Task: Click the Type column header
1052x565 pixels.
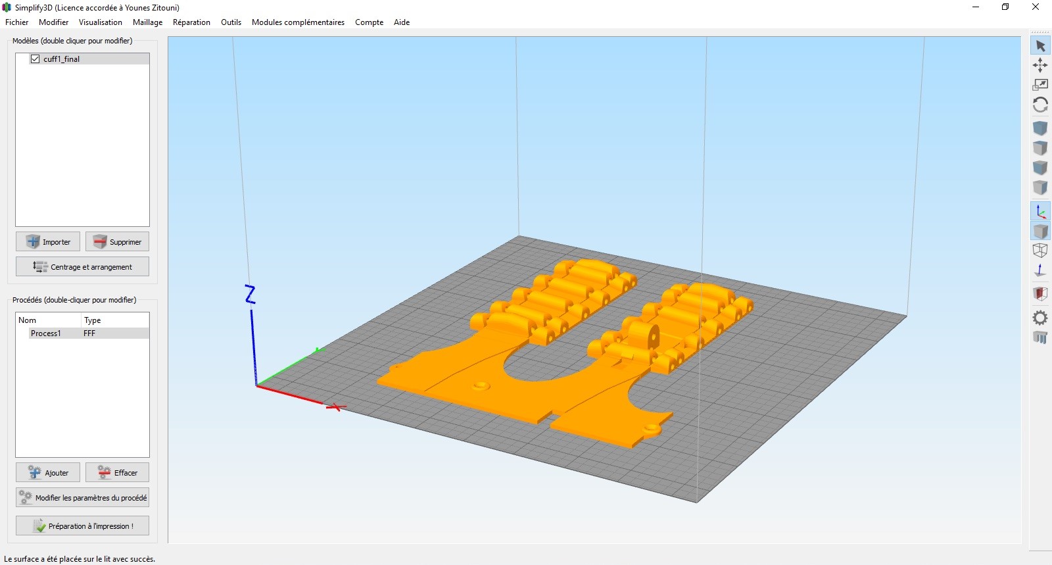Action: click(115, 320)
